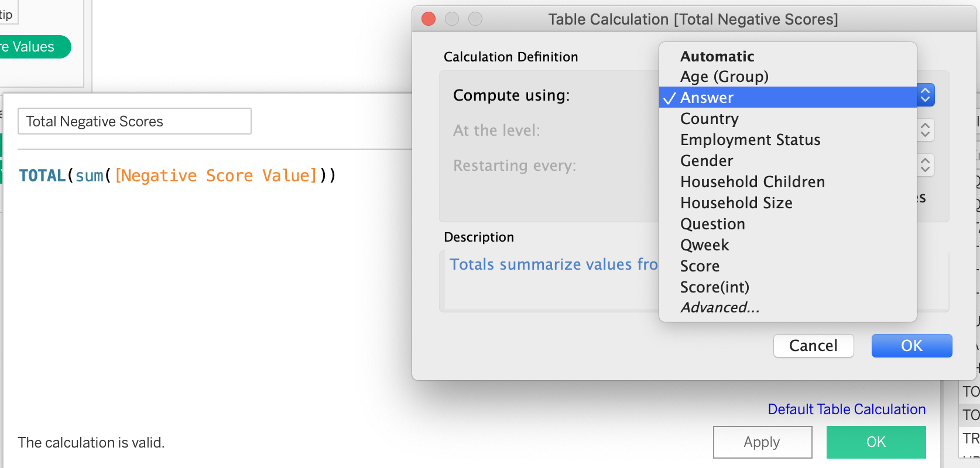The height and width of the screenshot is (468, 980).
Task: Select the checked Answer option
Action: click(x=707, y=98)
